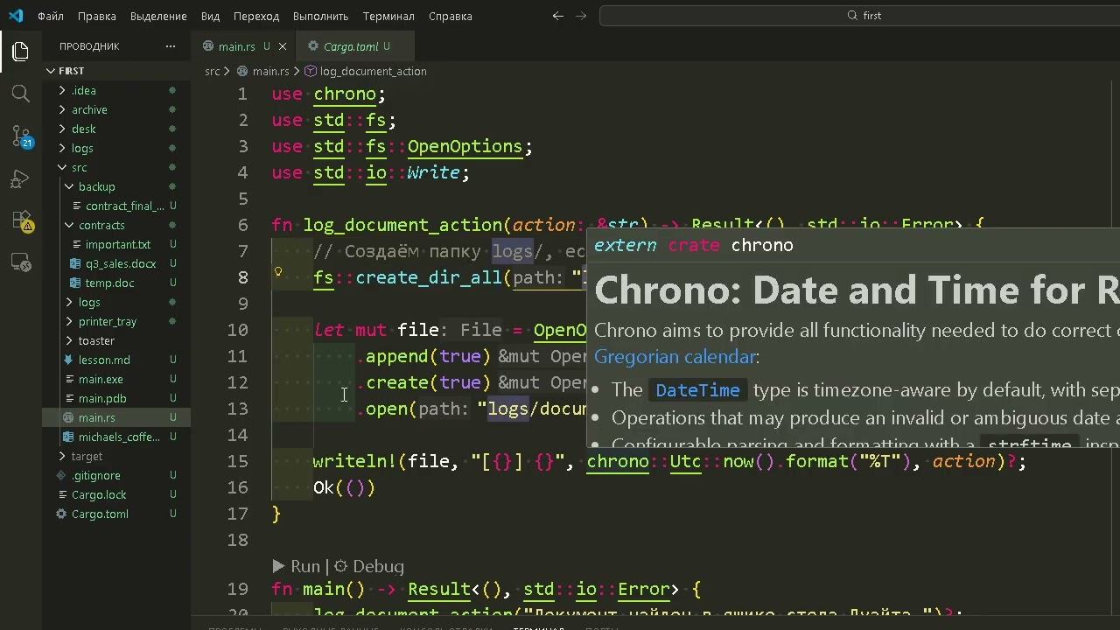Collapse the backup folder

(x=69, y=186)
